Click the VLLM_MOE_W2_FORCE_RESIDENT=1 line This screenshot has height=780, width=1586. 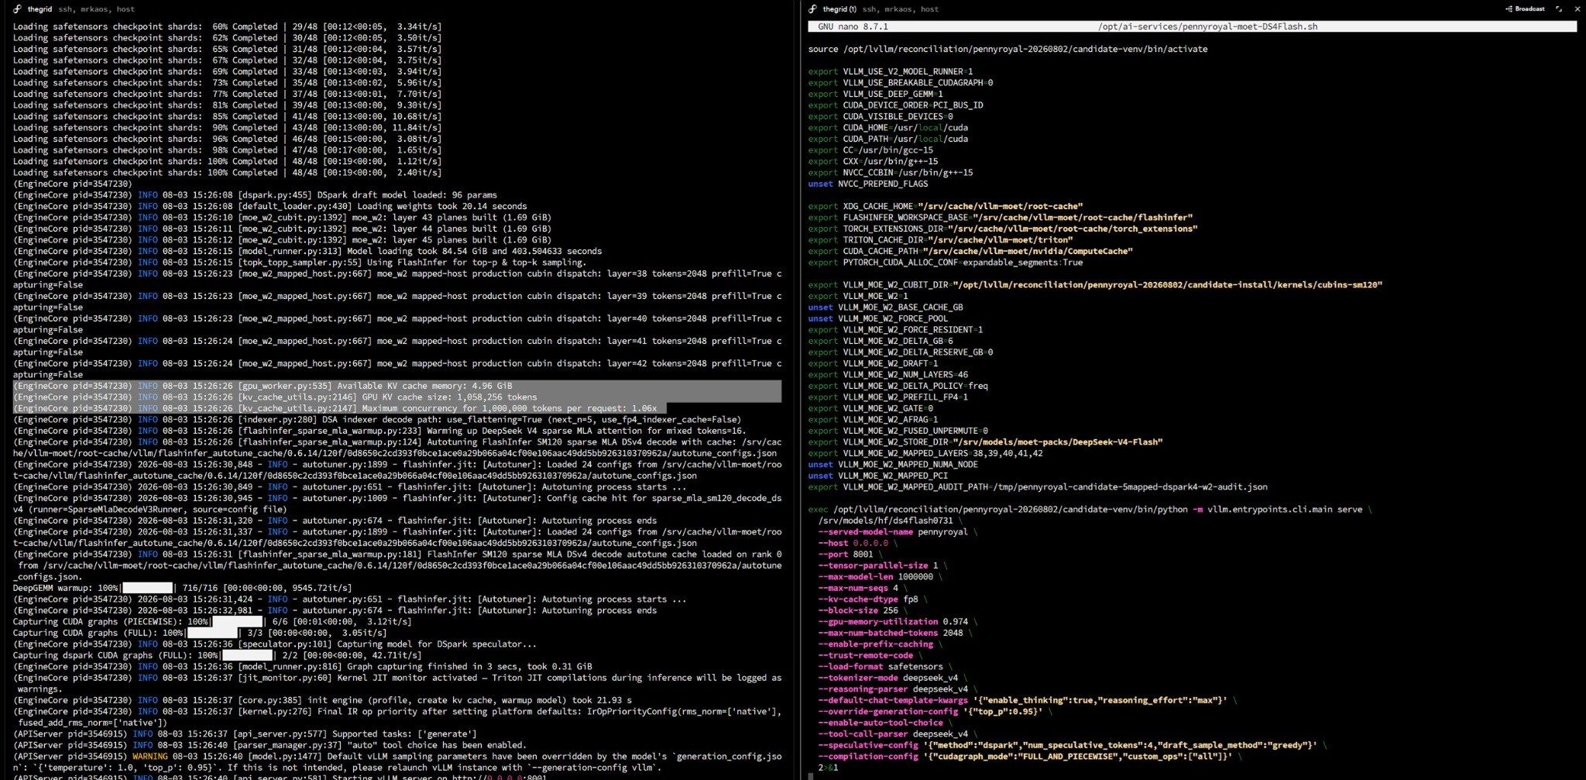click(x=895, y=330)
